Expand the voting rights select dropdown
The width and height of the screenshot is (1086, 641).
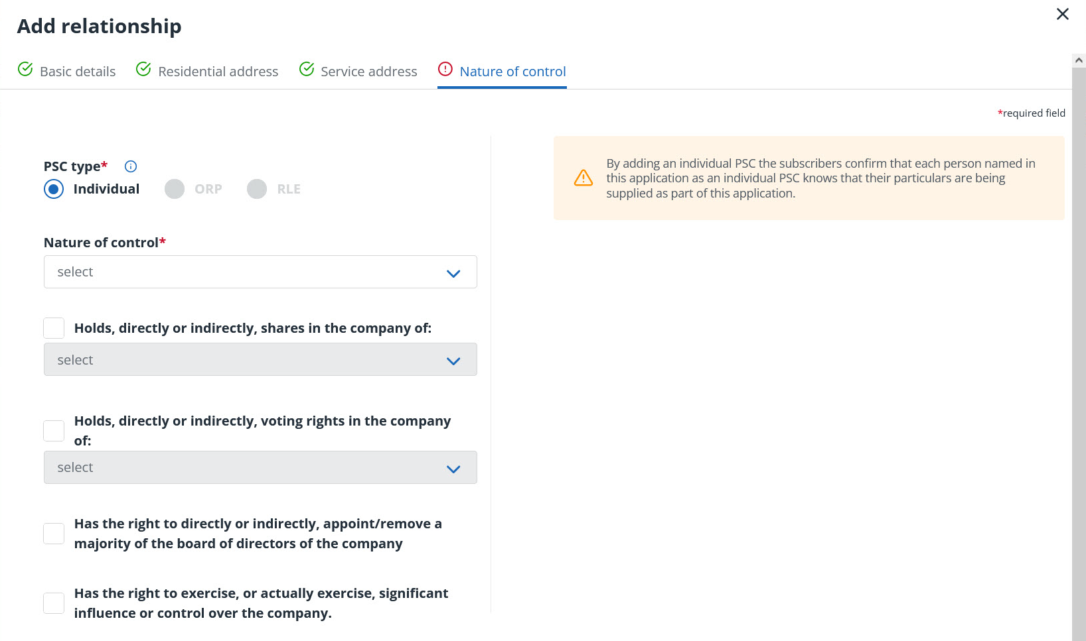click(x=260, y=467)
